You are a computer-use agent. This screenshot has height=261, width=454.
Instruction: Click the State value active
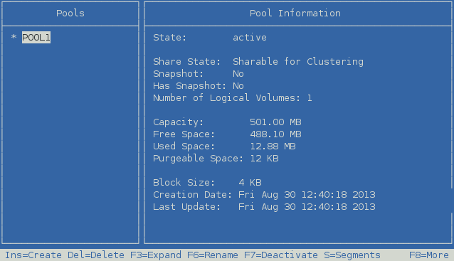click(250, 38)
